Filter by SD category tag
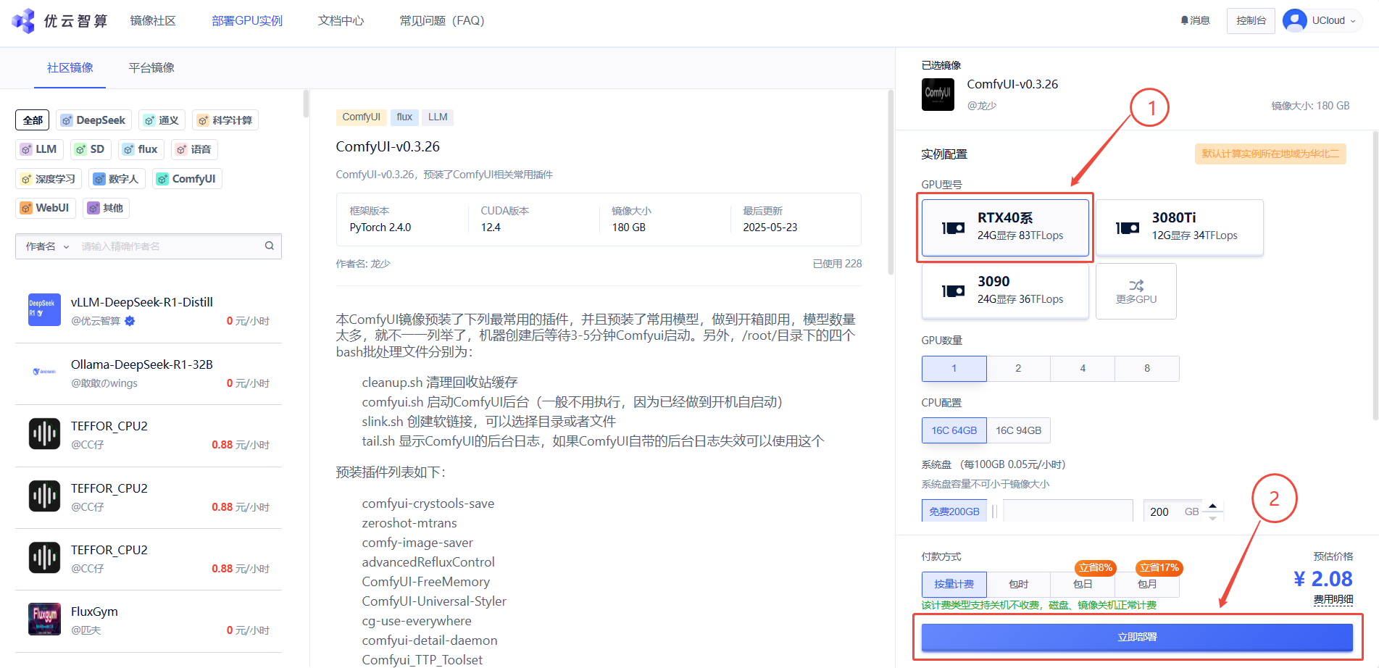The width and height of the screenshot is (1379, 668). (91, 149)
